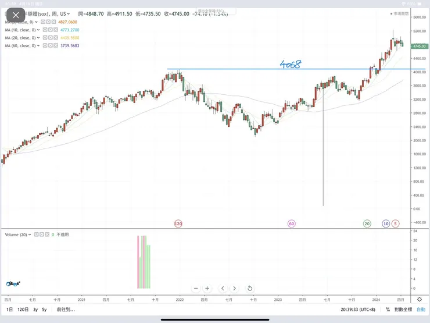Remove the MA 5 indicator

click(x=53, y=22)
